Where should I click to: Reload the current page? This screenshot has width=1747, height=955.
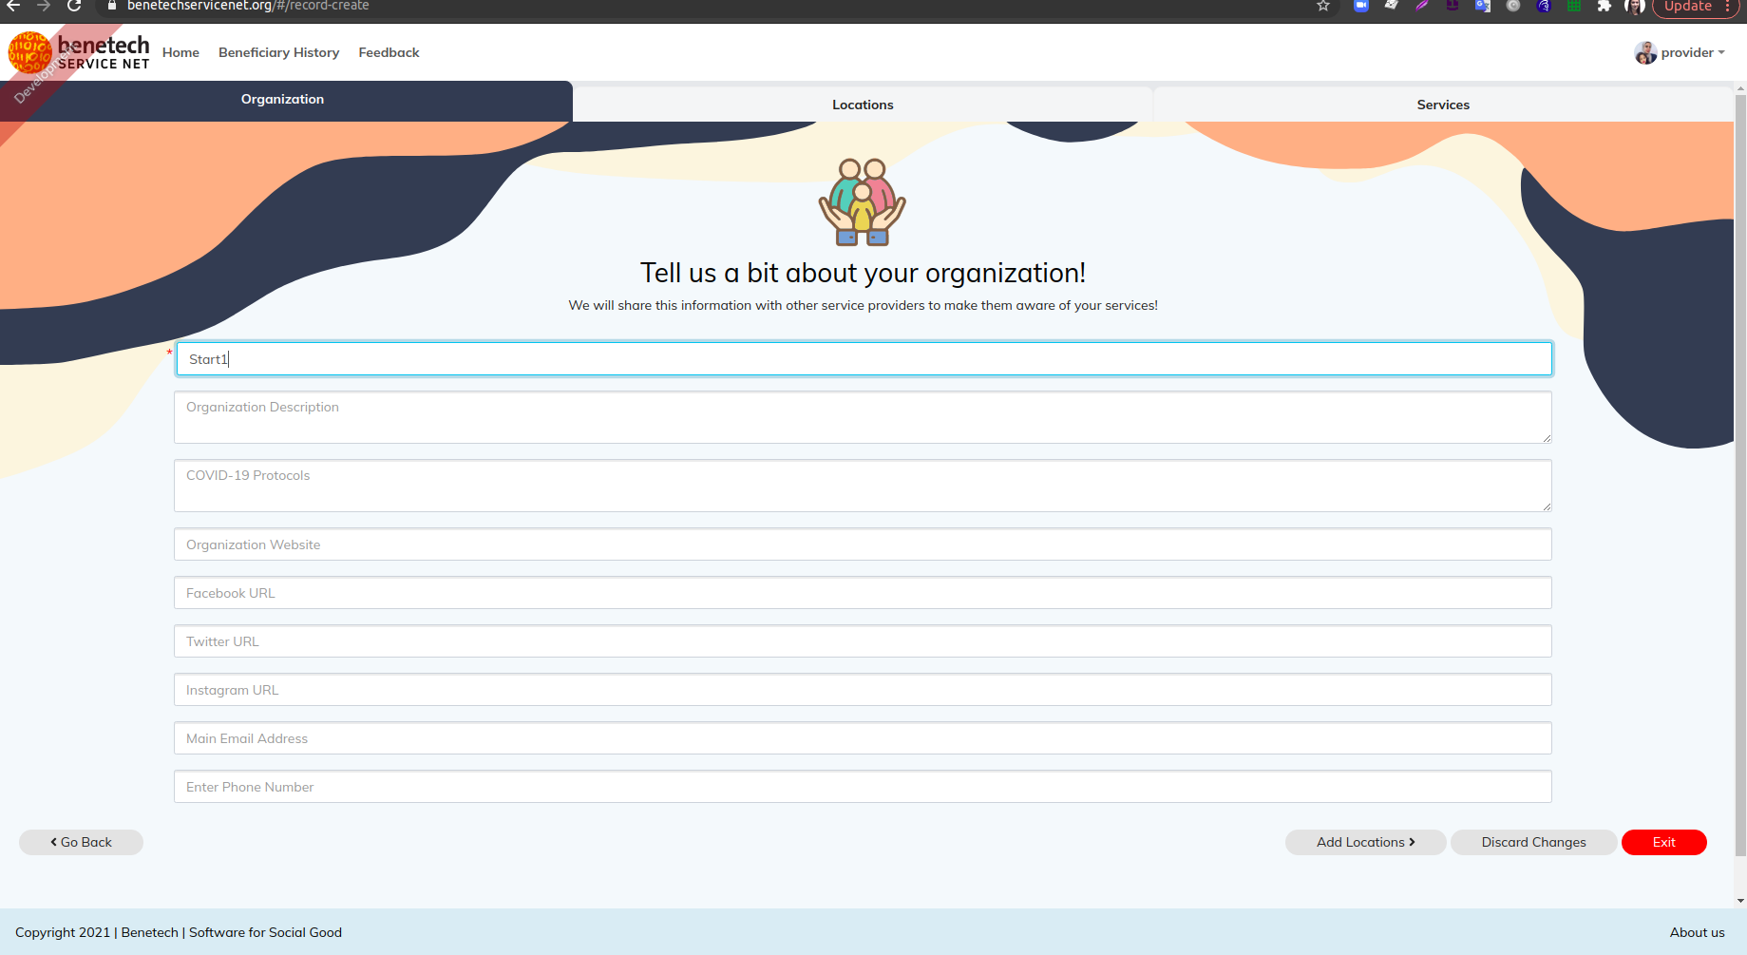tap(74, 5)
